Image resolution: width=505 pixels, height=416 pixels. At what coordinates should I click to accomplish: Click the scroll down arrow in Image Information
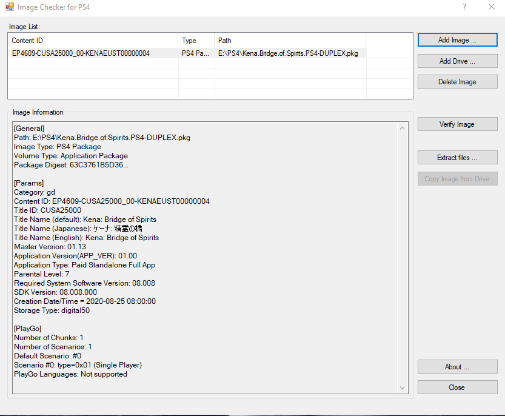pos(403,388)
